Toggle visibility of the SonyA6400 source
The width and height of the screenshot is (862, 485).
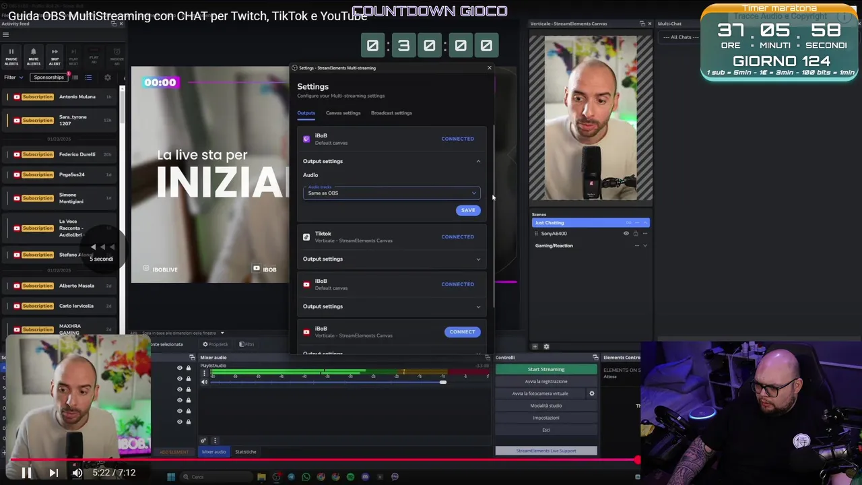point(626,234)
